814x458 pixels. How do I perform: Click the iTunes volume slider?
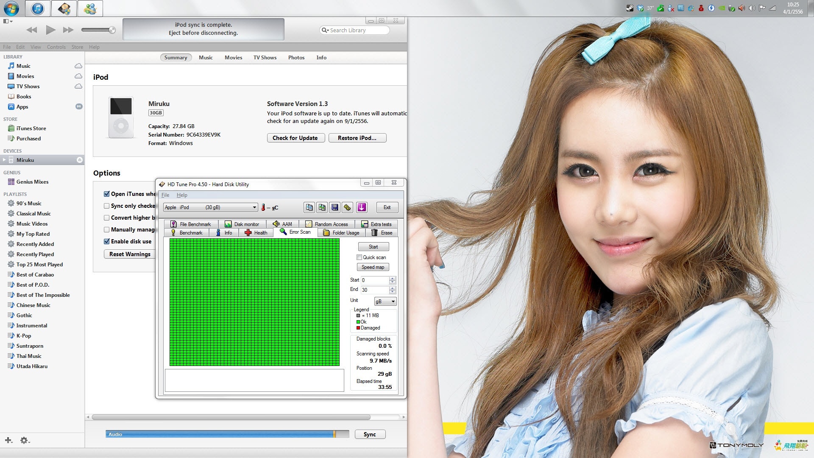pos(98,30)
